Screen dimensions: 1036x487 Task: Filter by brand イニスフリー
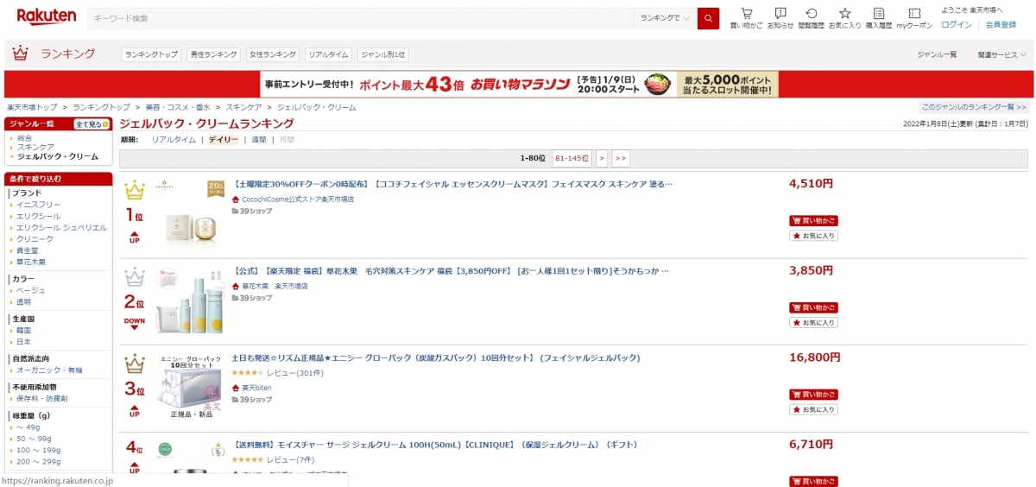[38, 205]
